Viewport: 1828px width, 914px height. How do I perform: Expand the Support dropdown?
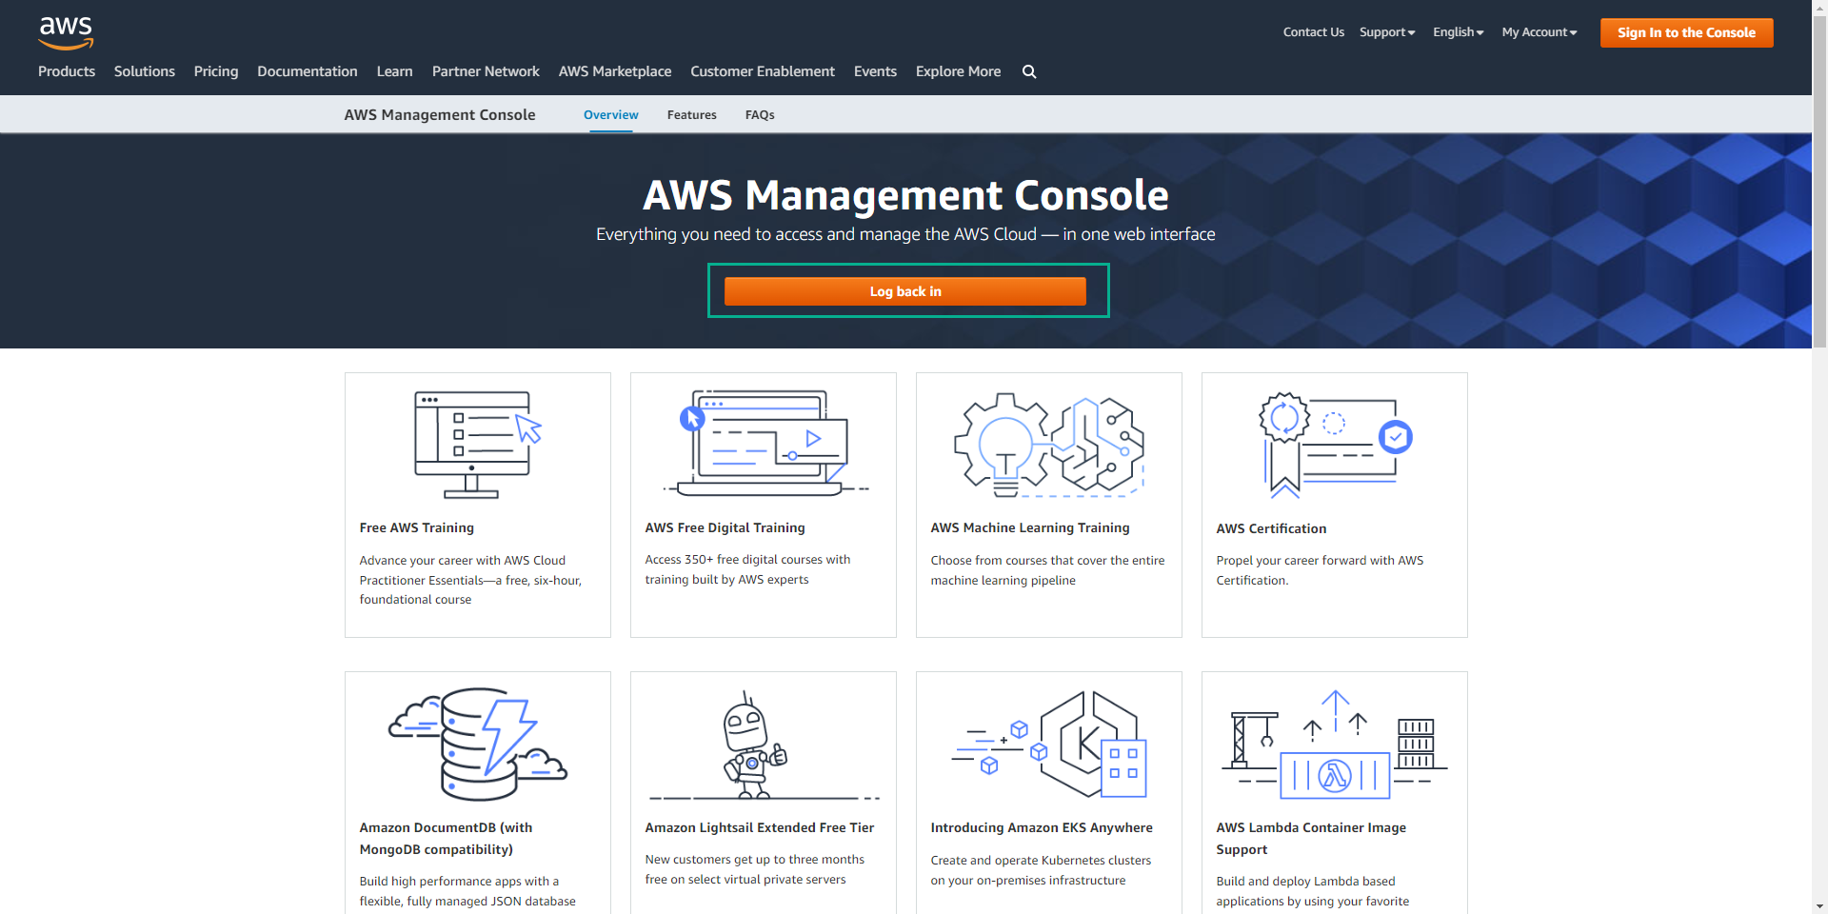(x=1387, y=32)
